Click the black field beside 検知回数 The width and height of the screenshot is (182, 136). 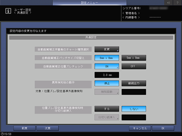[x=134, y=92]
